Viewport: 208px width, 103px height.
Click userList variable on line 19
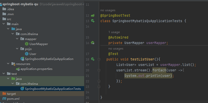(146, 65)
